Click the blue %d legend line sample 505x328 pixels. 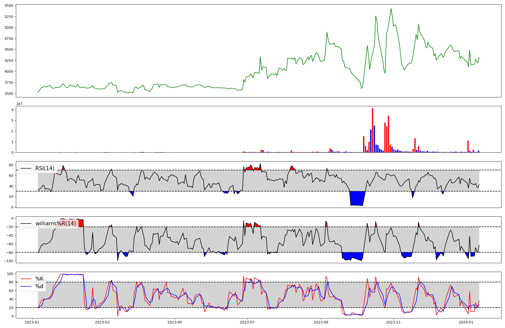click(x=26, y=286)
